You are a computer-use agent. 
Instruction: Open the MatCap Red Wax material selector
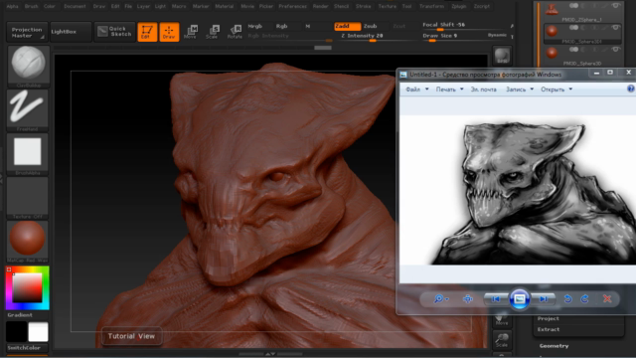[x=28, y=242]
